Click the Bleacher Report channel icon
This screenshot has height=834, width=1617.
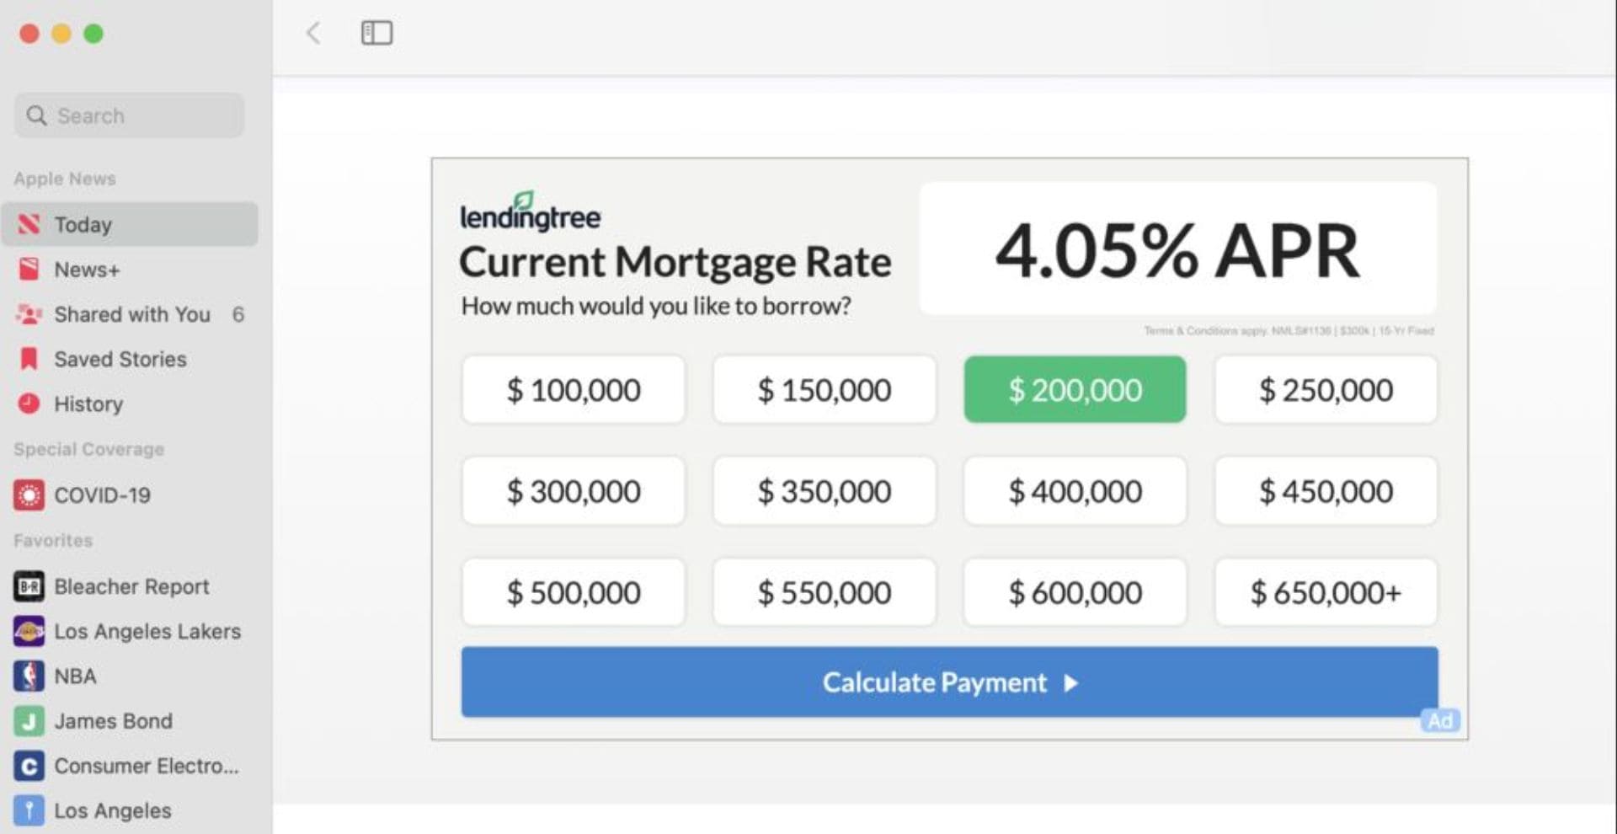pyautogui.click(x=29, y=586)
